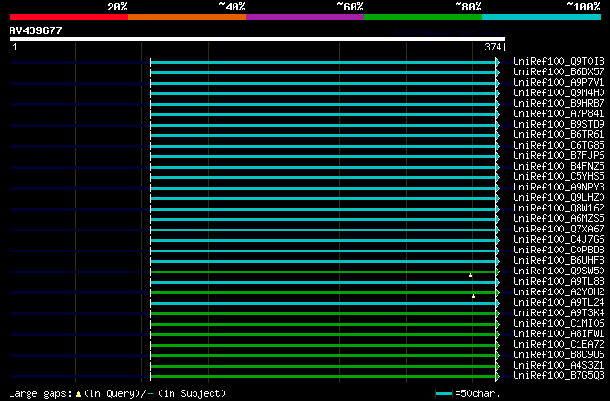Open the UniRef100_B6TR61 subject label
610x401 pixels.
pyautogui.click(x=559, y=134)
